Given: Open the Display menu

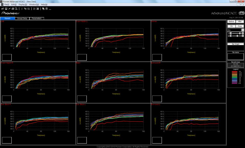Looking at the screenshot, I should tap(23, 5).
